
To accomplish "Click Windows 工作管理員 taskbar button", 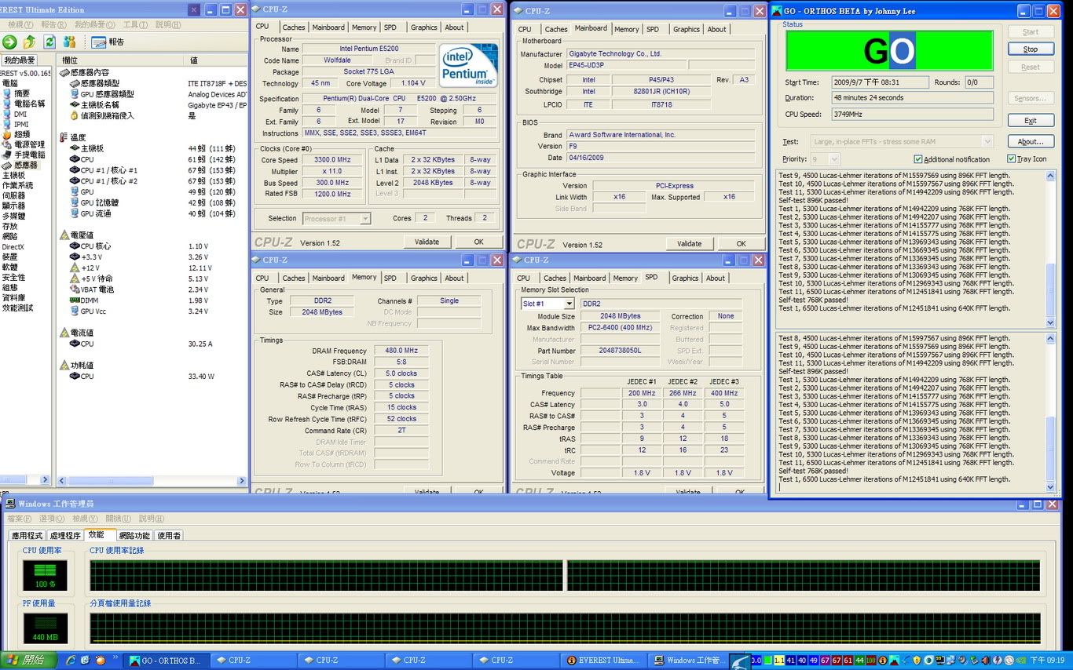I will pyautogui.click(x=690, y=661).
